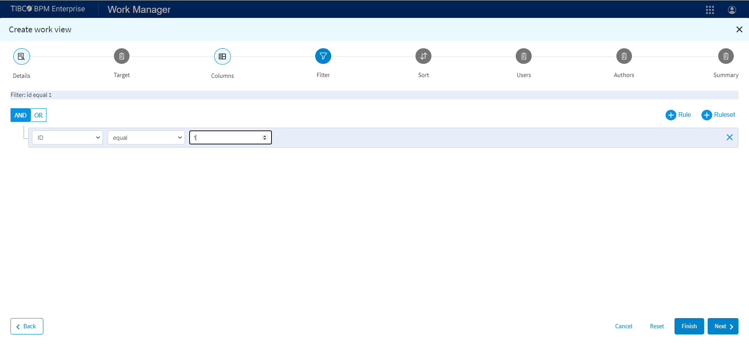Click the Target step label
Screen dimensions: 749x350
pos(122,75)
